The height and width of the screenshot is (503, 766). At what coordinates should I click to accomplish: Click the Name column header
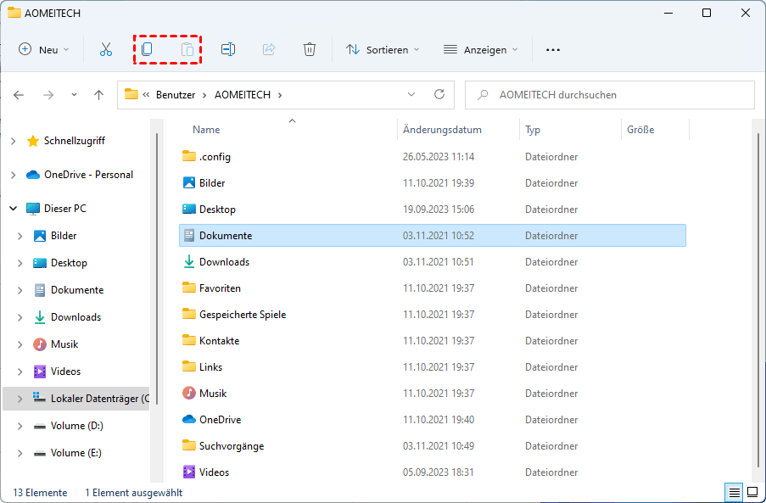click(206, 130)
